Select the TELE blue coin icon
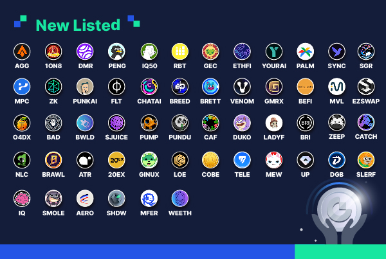 coord(242,160)
